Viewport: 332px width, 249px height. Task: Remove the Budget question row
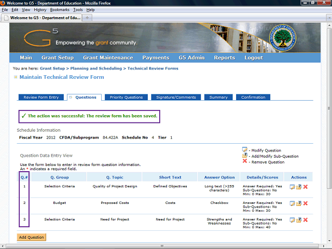(306, 203)
